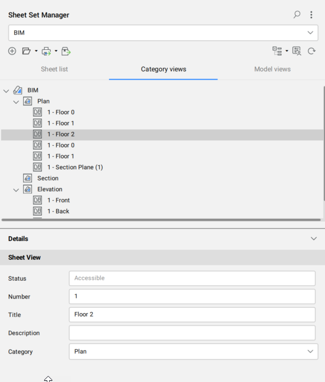
Task: Collapse the Elevation category node
Action: click(x=16, y=190)
